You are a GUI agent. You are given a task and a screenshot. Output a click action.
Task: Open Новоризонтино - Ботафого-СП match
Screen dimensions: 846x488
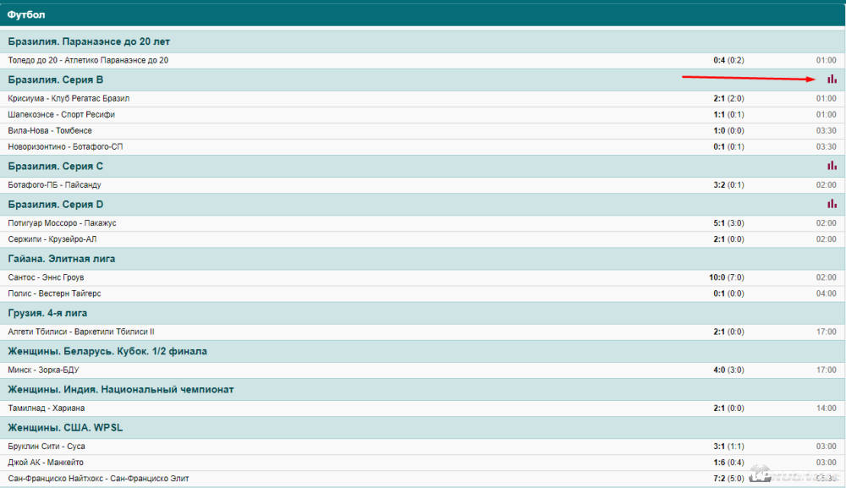pyautogui.click(x=66, y=146)
